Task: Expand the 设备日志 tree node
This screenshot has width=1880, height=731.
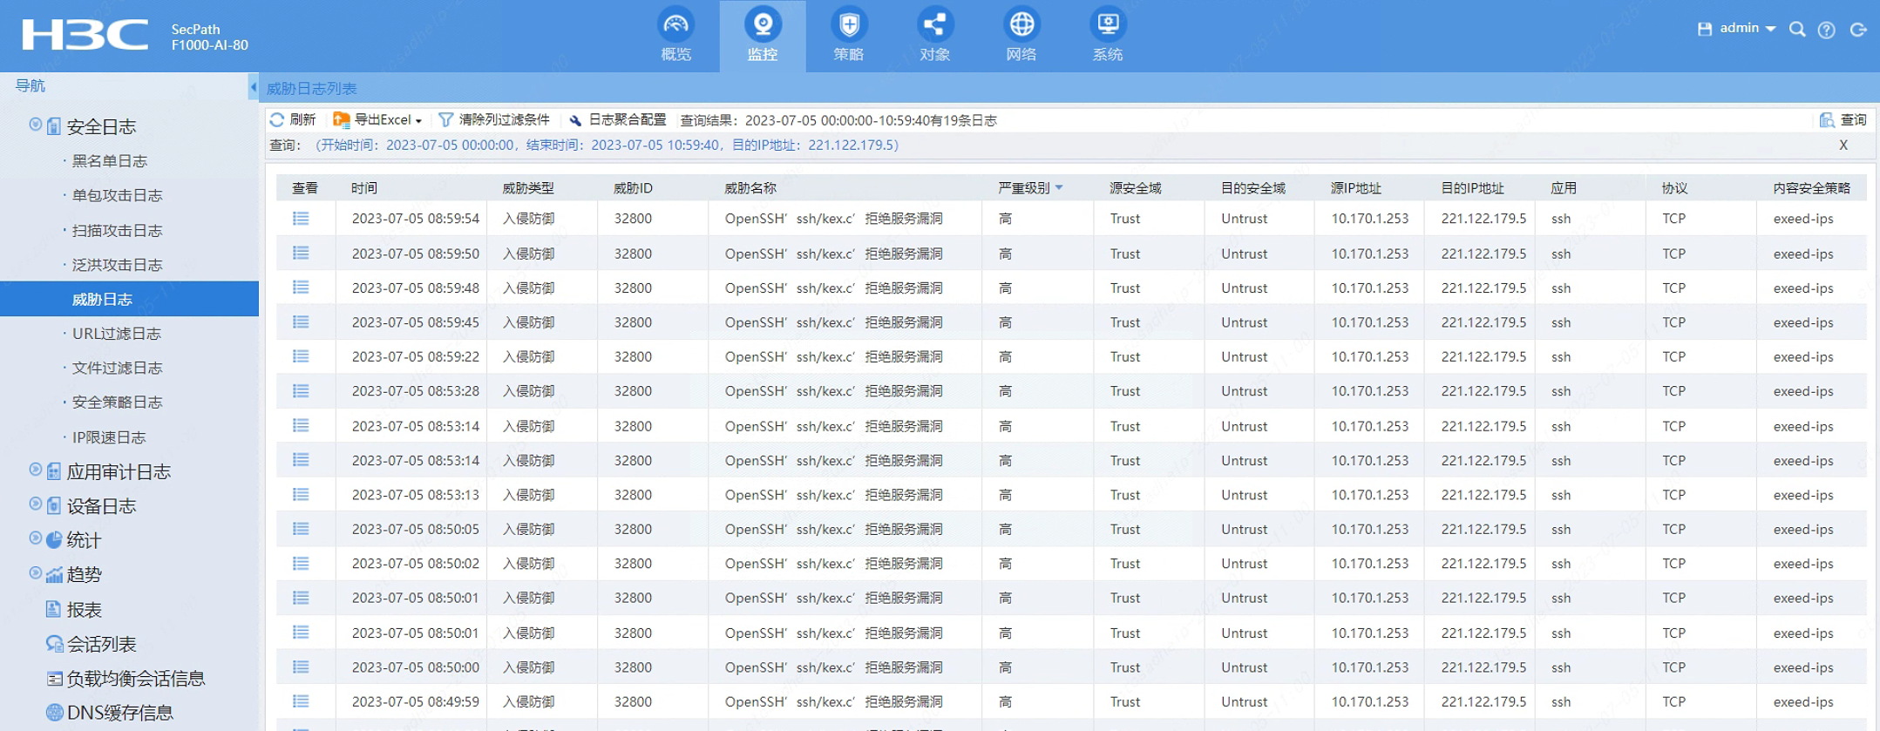Action: pyautogui.click(x=36, y=504)
